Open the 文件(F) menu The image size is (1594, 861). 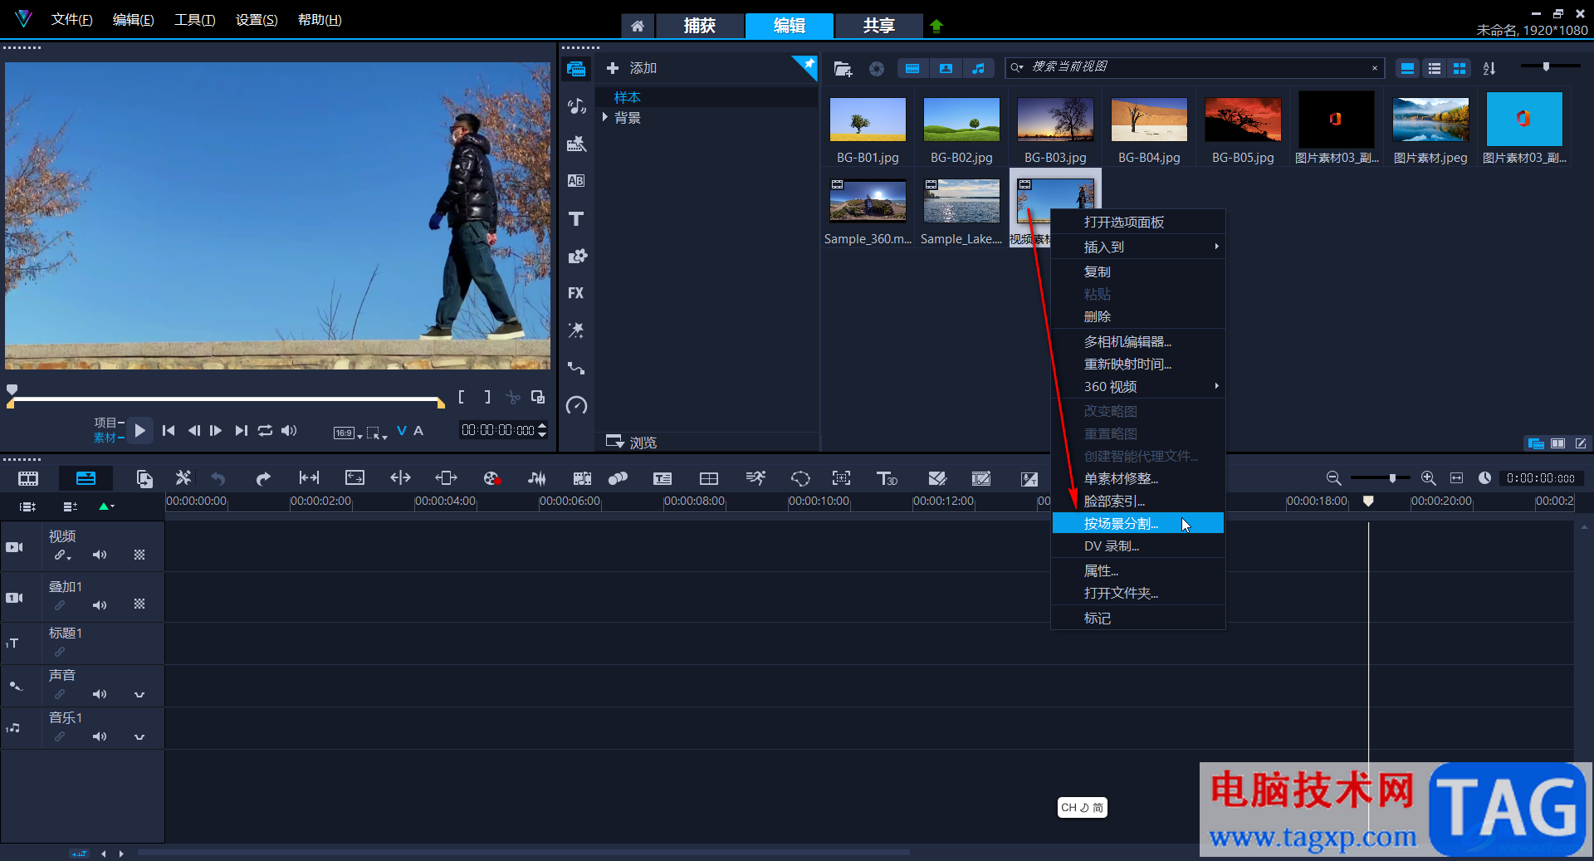pyautogui.click(x=71, y=20)
